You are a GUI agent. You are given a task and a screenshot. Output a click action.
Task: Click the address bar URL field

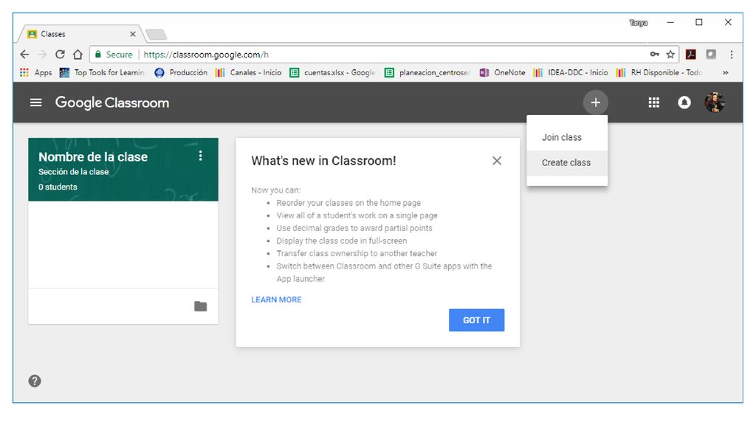[x=385, y=55]
